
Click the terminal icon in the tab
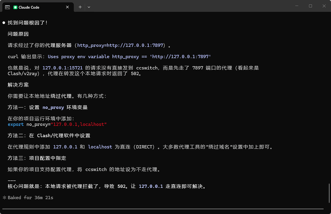tap(7, 7)
